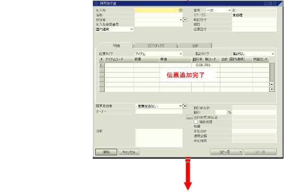Viewport: 284px width, 192px height.
Task: Expand the 営業担当なし buyer dropdown
Action: [158, 106]
